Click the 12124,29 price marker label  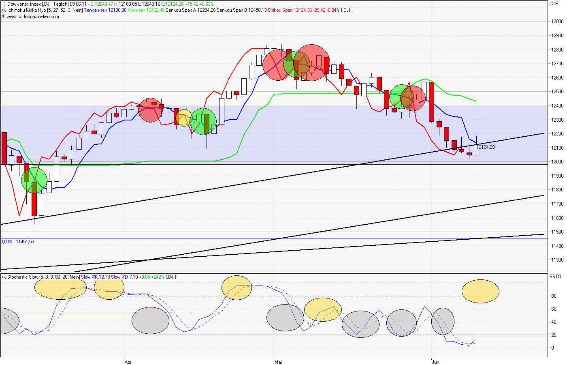(x=485, y=147)
